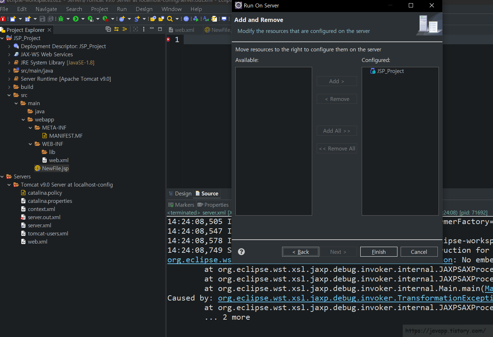
Task: Select MANIFEST.MF file
Action: pos(62,136)
